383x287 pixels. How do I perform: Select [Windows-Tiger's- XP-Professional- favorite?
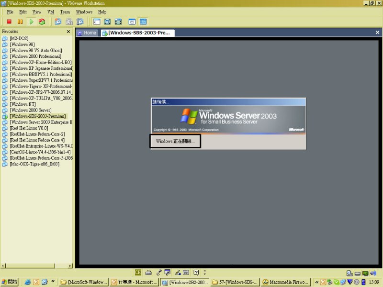coord(41,86)
